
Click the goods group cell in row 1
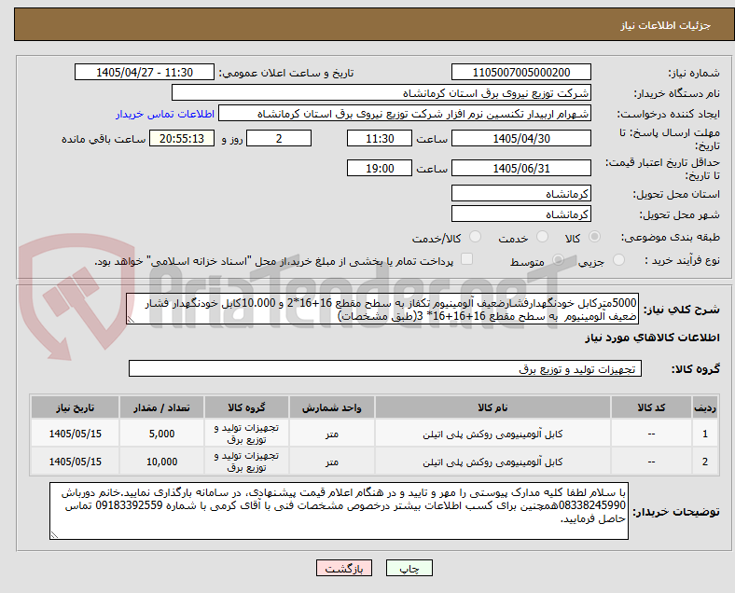click(246, 434)
